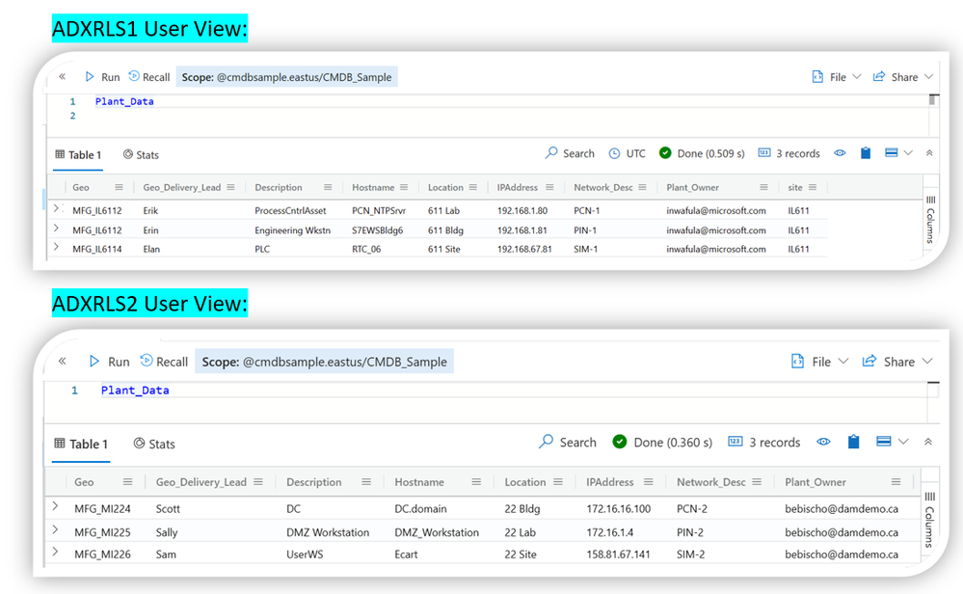Image resolution: width=963 pixels, height=594 pixels.
Task: Click the 3 records count in ADXRLS2 view
Action: tap(764, 443)
